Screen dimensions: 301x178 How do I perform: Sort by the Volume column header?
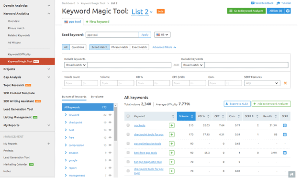(x=186, y=116)
